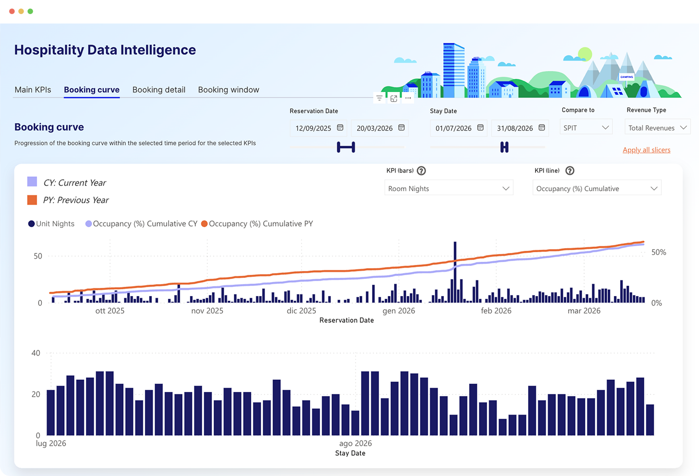Toggle Occupancy (%) Cumulative PY legend entry
This screenshot has height=476, width=699.
(x=257, y=224)
